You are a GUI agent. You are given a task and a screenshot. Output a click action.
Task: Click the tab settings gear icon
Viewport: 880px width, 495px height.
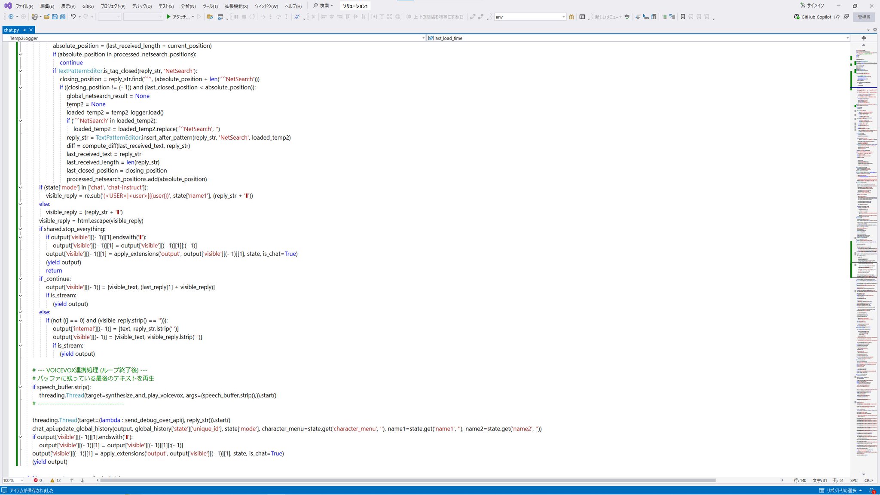[x=875, y=30]
